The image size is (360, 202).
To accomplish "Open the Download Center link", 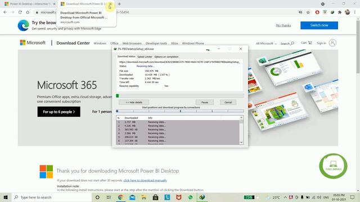I will (x=73, y=43).
